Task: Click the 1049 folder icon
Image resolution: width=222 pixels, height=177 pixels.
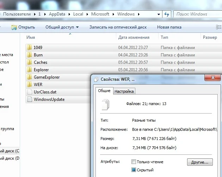Action: click(x=29, y=47)
